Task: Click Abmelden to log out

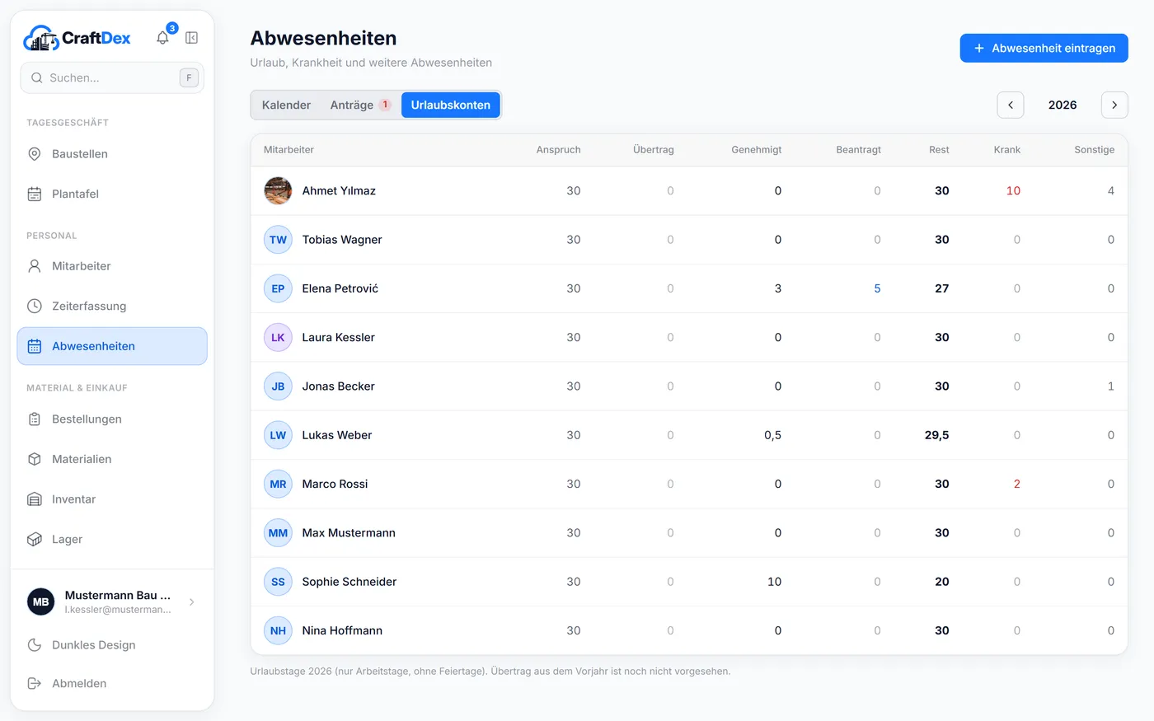Action: pos(112,684)
